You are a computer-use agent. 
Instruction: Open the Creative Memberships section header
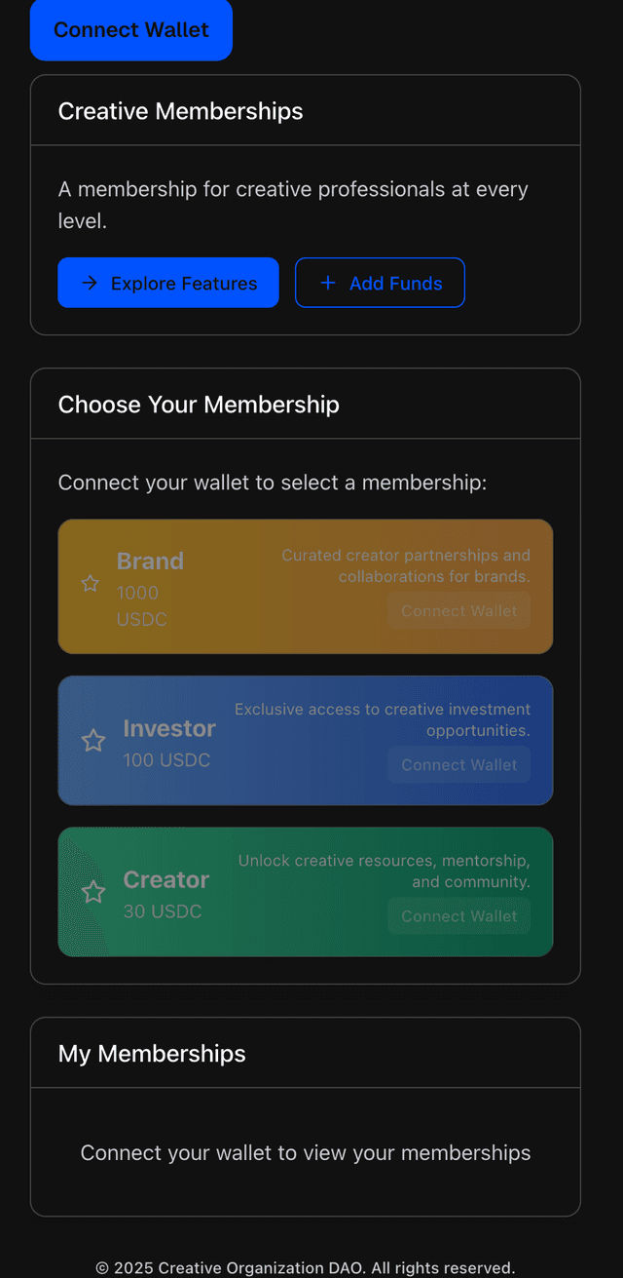pyautogui.click(x=180, y=111)
